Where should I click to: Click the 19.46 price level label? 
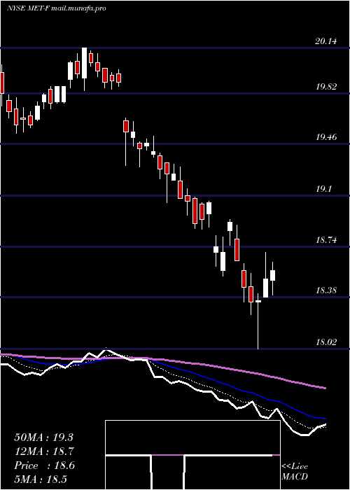coord(326,137)
